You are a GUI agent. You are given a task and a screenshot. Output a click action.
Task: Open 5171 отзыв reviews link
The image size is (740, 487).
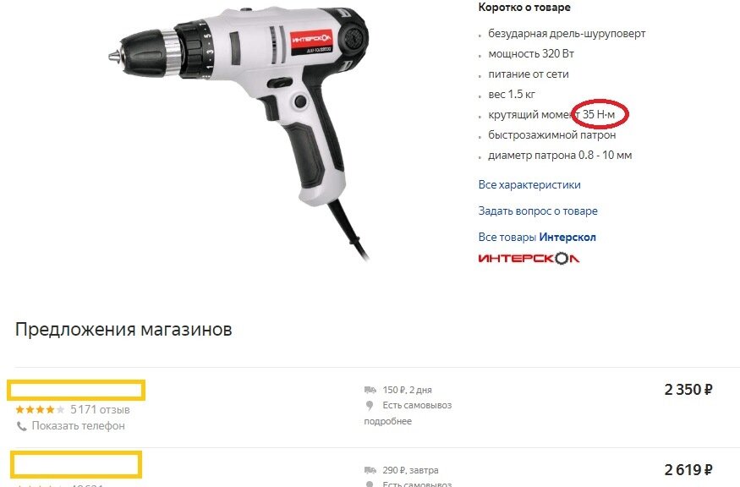[100, 409]
